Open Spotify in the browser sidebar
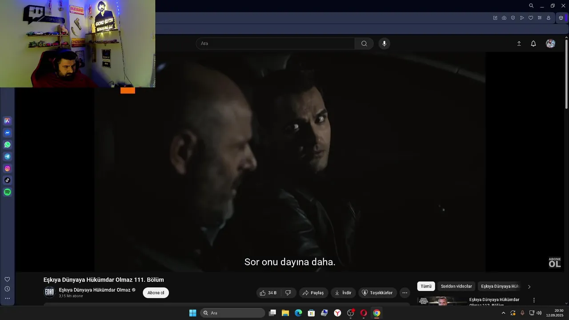 (x=8, y=192)
